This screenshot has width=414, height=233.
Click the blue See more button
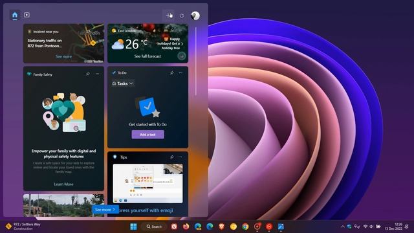105,210
